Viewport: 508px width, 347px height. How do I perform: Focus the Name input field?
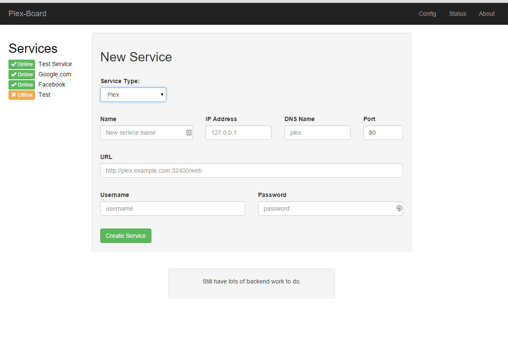point(146,133)
